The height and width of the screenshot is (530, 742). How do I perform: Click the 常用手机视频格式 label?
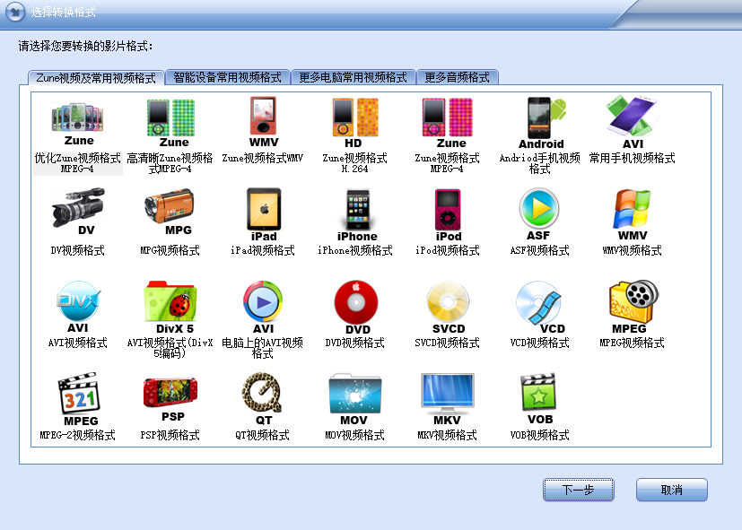click(633, 158)
